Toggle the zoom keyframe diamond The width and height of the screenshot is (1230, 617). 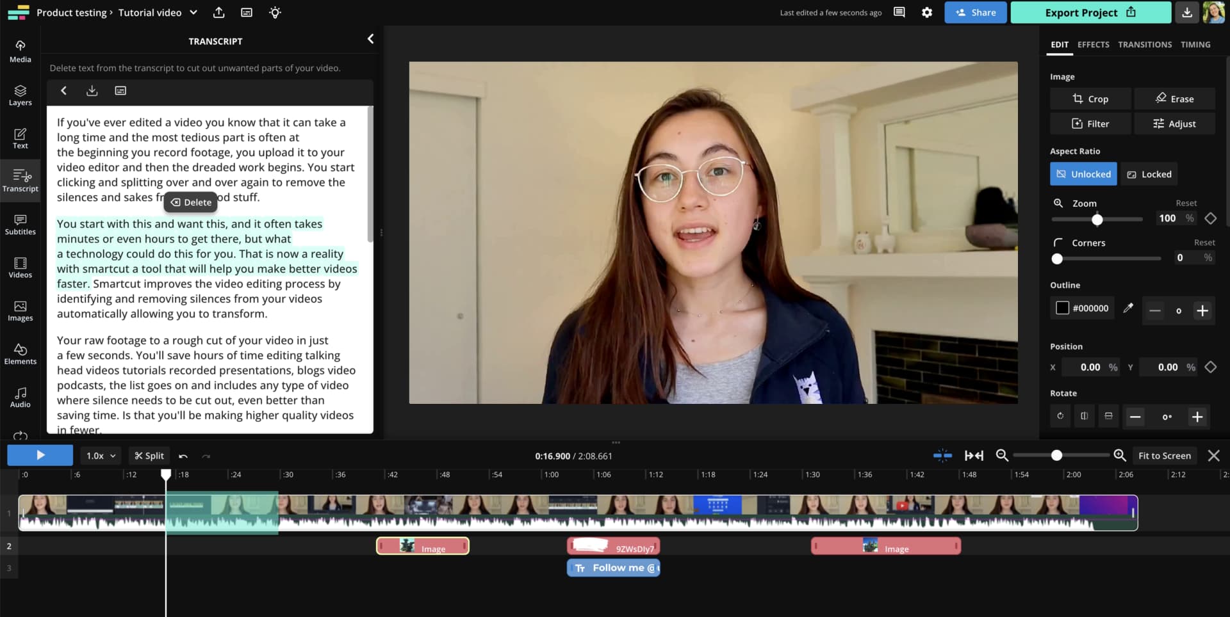click(1210, 218)
